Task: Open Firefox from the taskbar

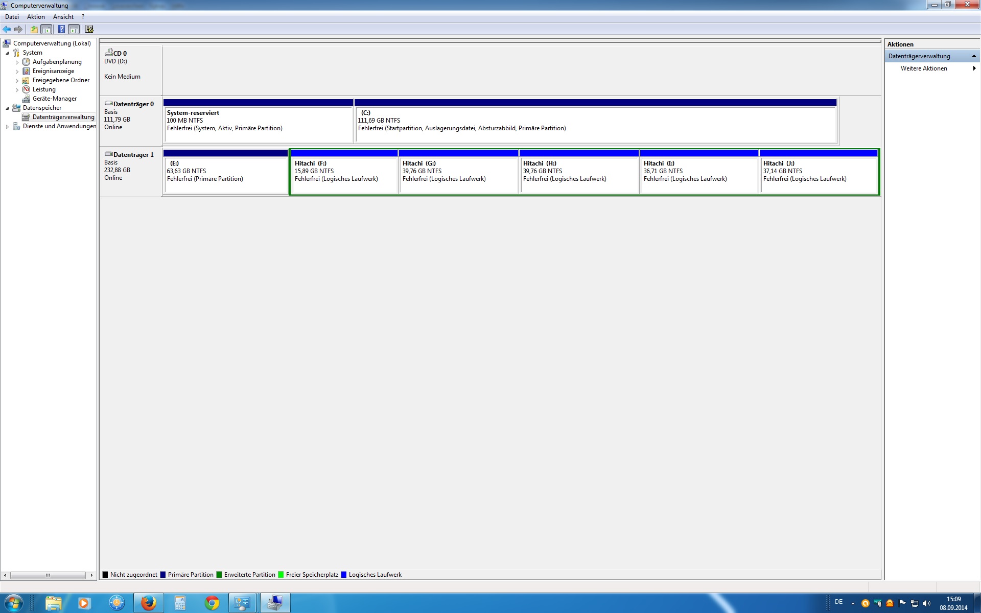Action: (x=148, y=603)
